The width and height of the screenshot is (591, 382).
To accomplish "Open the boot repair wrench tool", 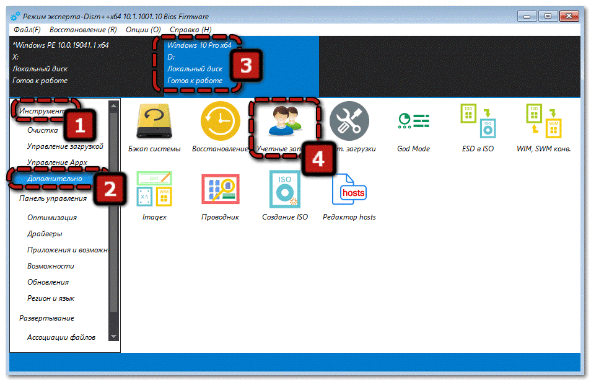I will click(349, 127).
